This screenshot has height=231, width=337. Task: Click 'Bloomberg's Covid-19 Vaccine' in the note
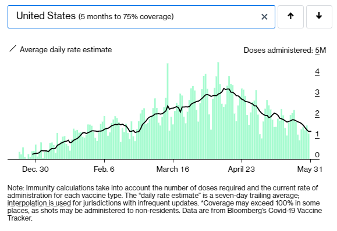coord(275,211)
